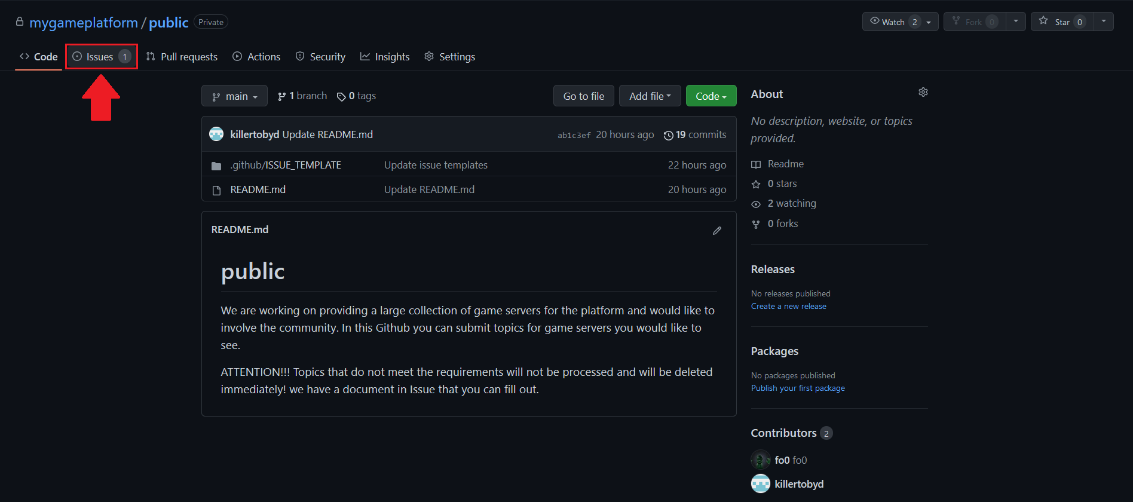1133x502 pixels.
Task: Open the Update README.md latest commit message
Action: point(327,134)
